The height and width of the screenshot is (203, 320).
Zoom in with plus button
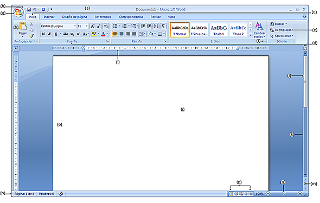300,194
